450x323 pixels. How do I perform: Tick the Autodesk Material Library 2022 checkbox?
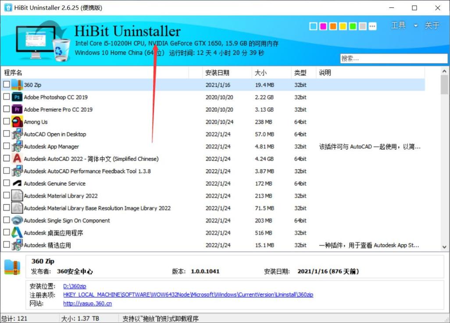(6, 195)
